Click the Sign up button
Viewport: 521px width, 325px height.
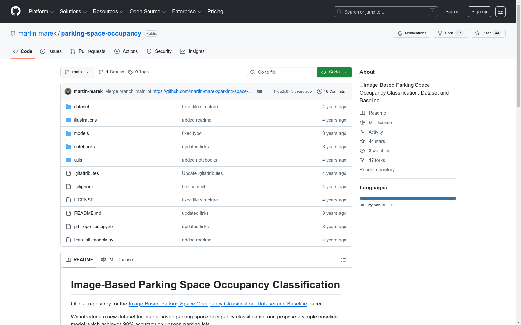pyautogui.click(x=479, y=12)
